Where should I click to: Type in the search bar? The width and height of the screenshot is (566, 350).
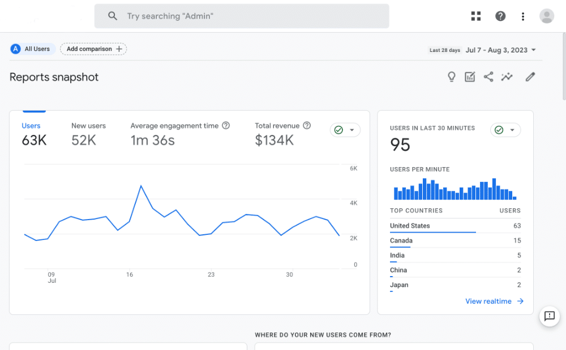[242, 16]
